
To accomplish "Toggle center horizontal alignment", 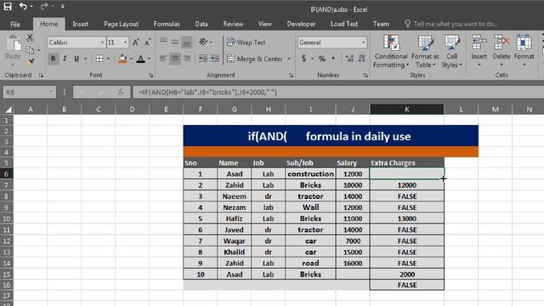I will point(175,59).
